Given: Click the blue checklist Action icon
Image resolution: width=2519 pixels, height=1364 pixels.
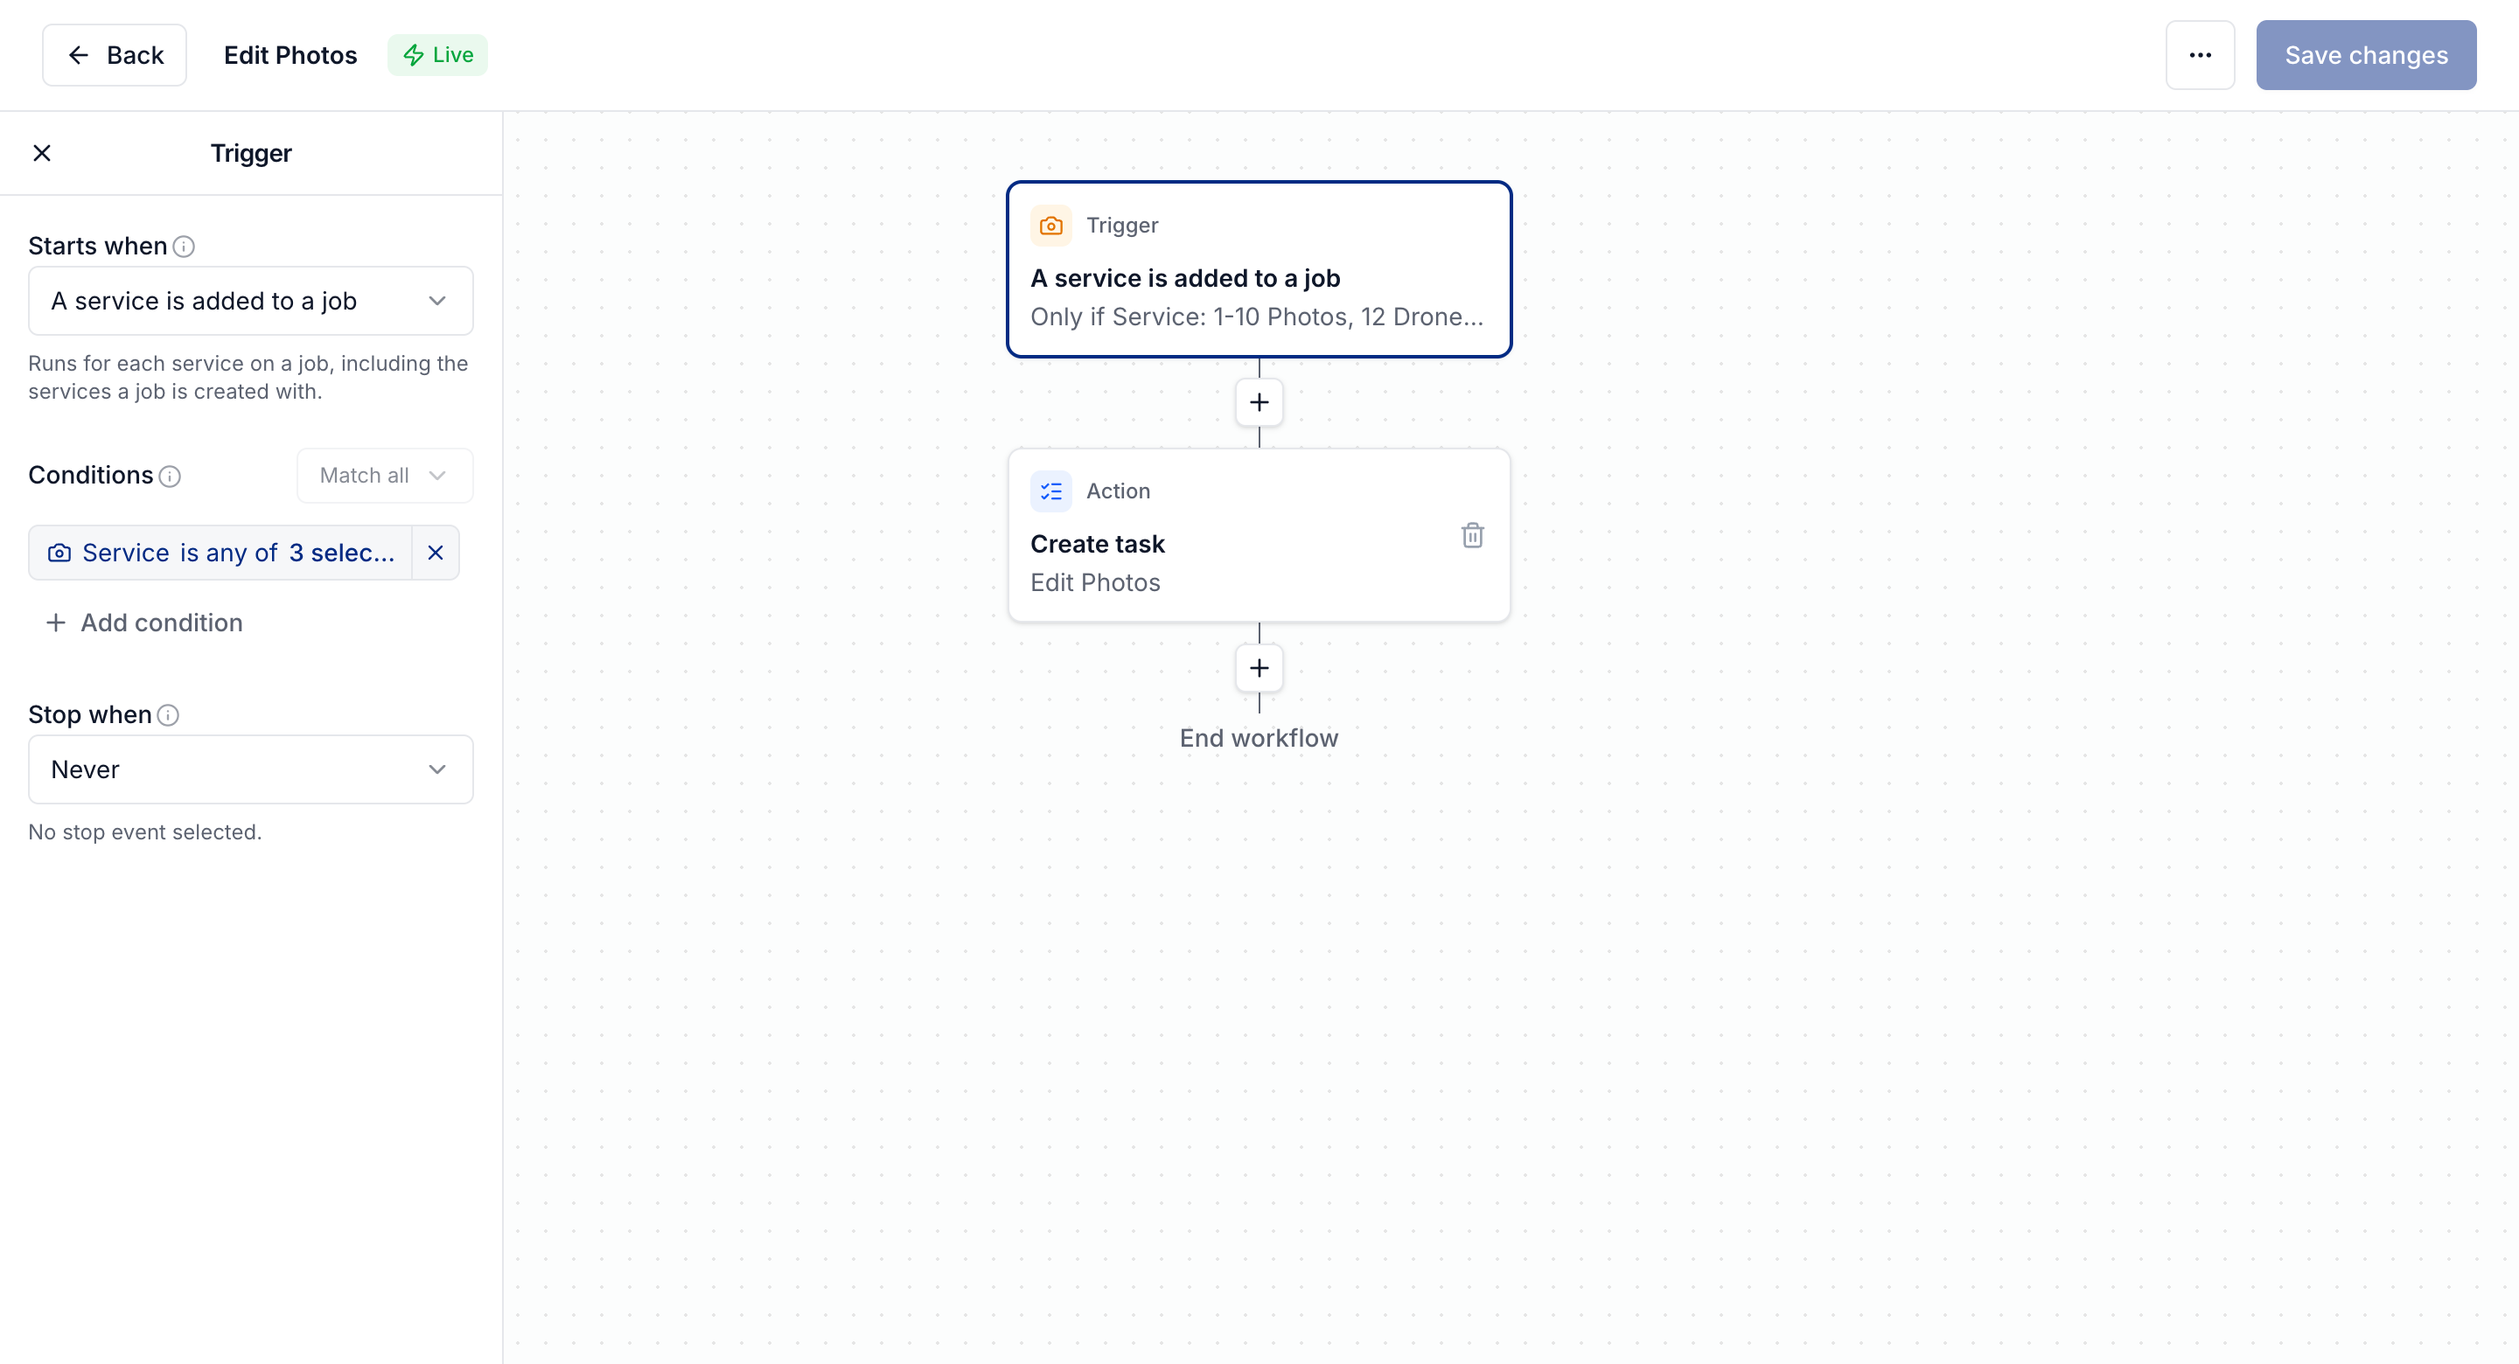Looking at the screenshot, I should click(1051, 491).
